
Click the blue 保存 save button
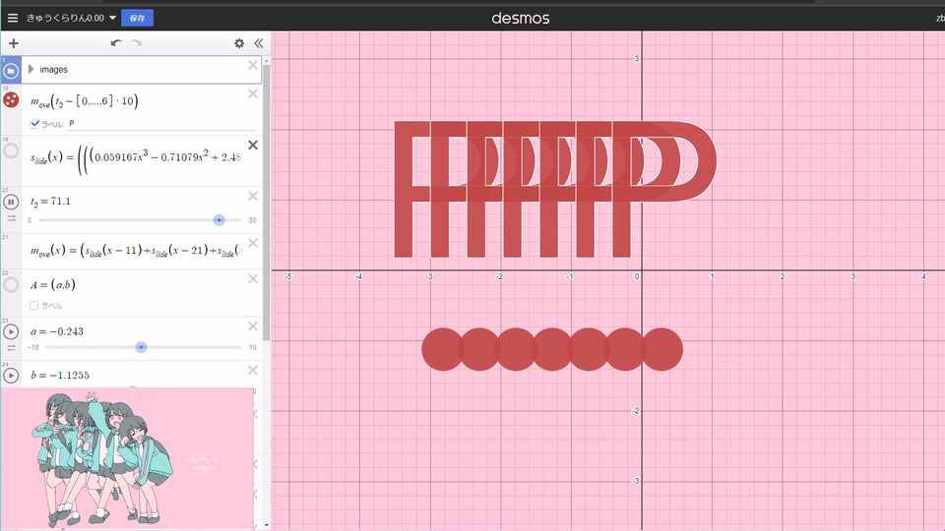[138, 18]
